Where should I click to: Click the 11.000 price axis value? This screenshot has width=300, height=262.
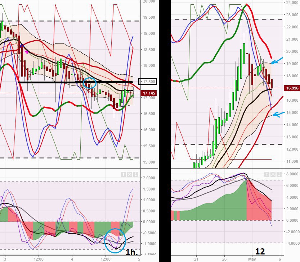292,161
